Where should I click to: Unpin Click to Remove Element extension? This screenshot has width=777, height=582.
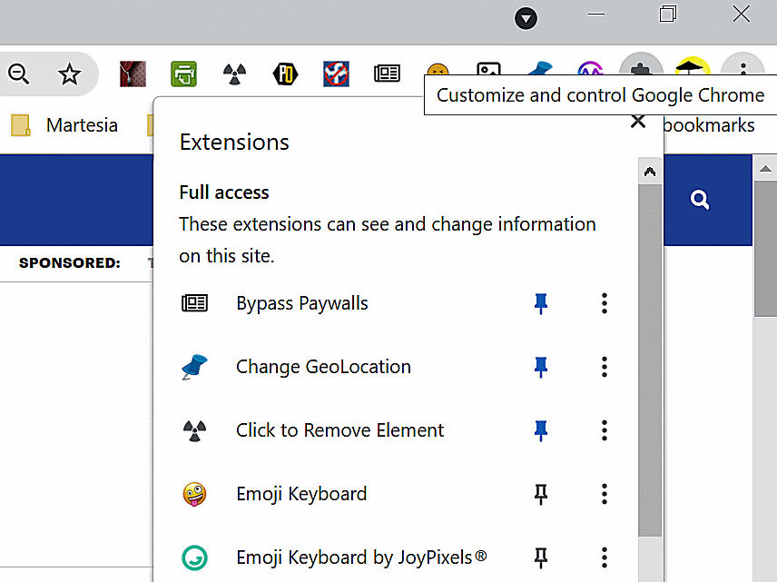pyautogui.click(x=541, y=430)
